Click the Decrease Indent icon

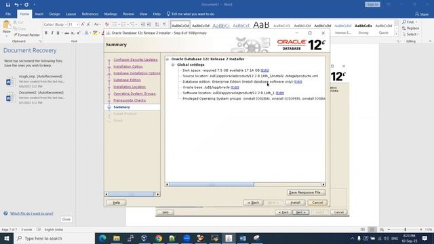click(x=143, y=24)
